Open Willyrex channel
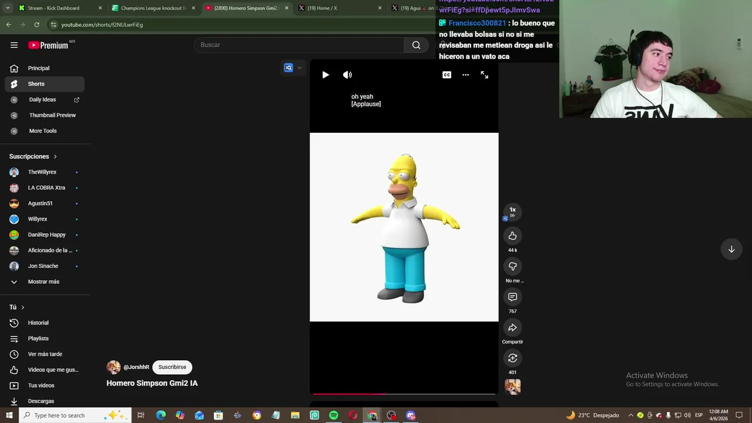Screen dimensions: 752x423 coord(45,219)
